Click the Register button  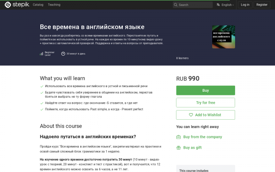[262, 5]
